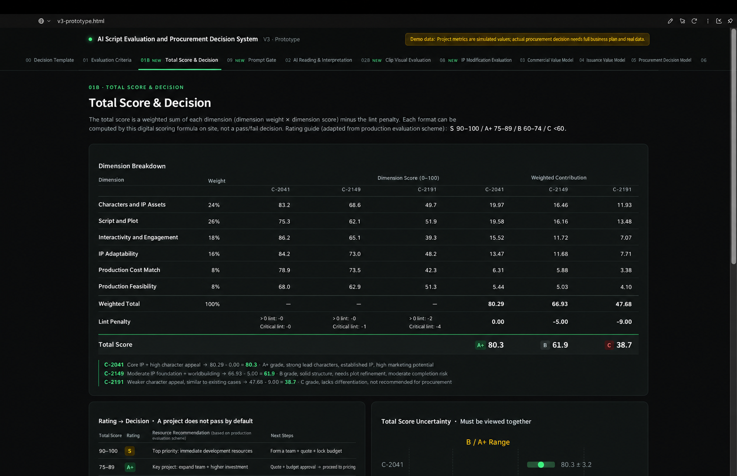The image size is (737, 476).
Task: Click the C-2041 uncertainty slider handle
Action: pos(541,465)
